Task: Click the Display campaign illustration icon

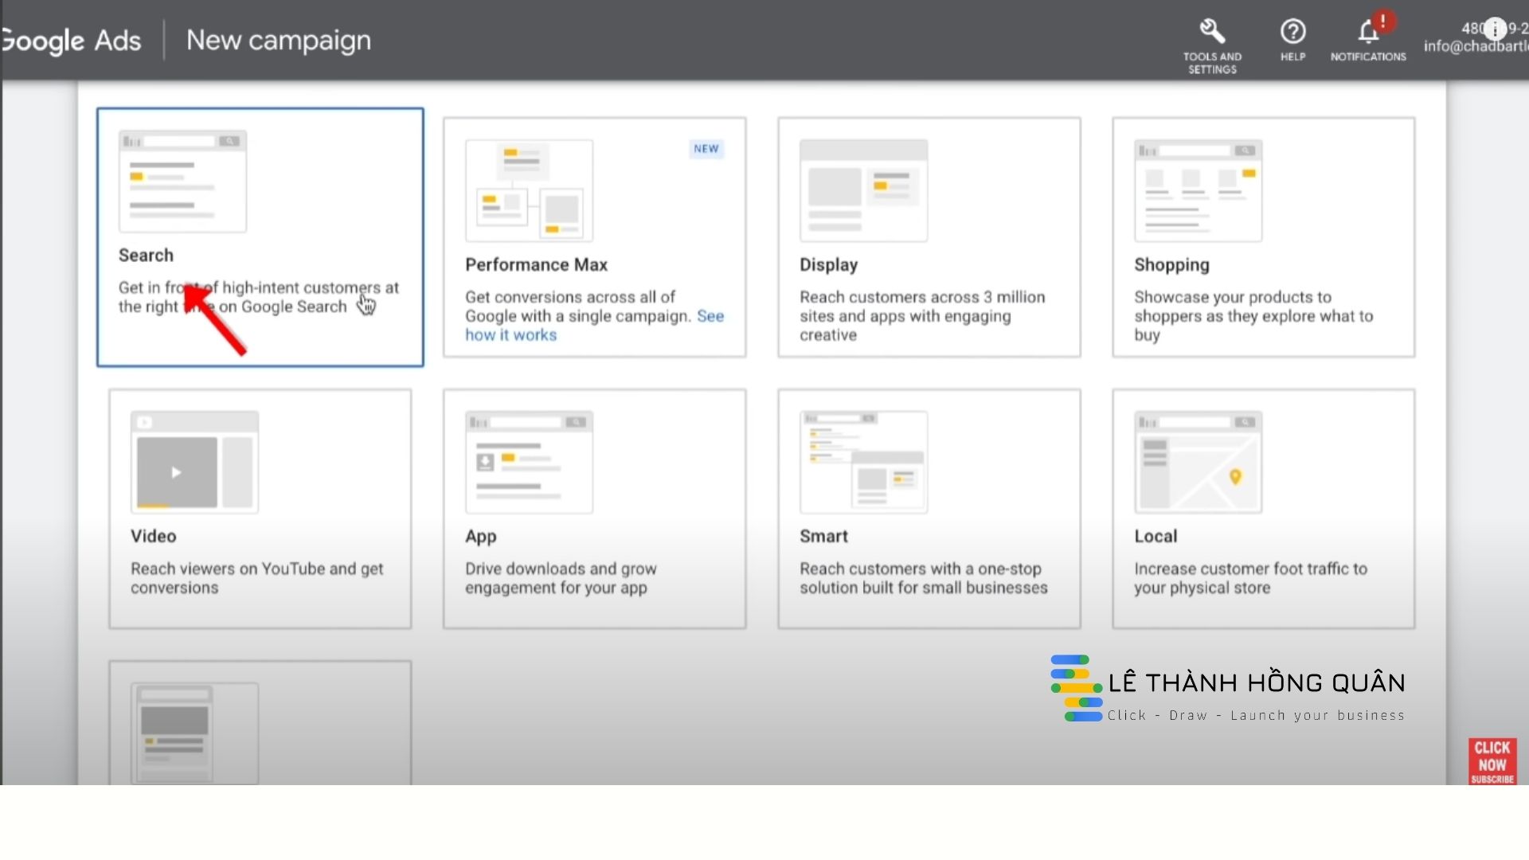Action: [x=863, y=191]
